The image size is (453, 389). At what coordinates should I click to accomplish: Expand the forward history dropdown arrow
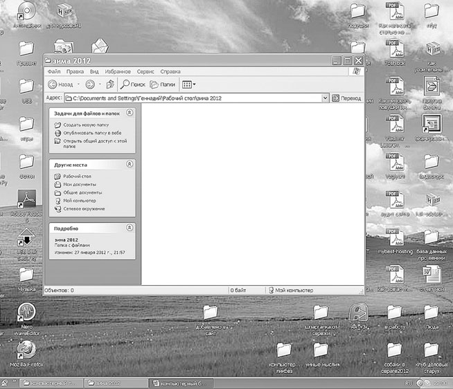(100, 84)
